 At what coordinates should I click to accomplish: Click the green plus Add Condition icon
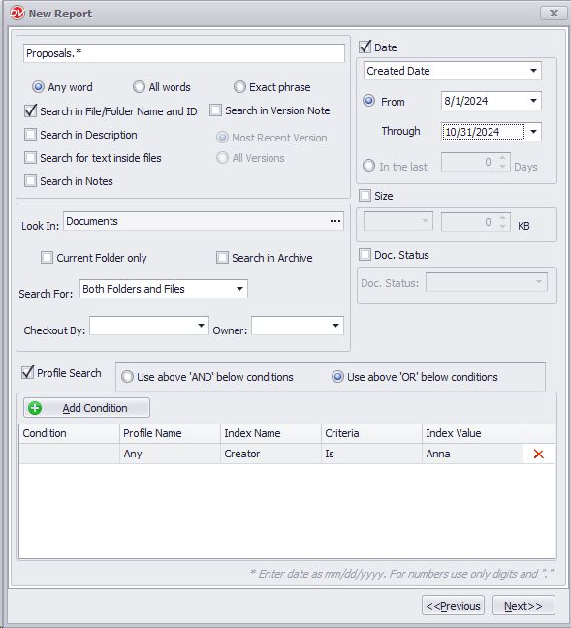(x=35, y=408)
